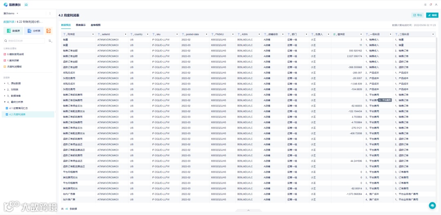Click the 44.241936 value cell
This screenshot has height=215, width=441.
pos(347,161)
